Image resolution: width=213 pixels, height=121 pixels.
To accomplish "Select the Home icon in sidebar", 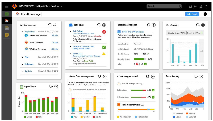I will click(7, 21).
